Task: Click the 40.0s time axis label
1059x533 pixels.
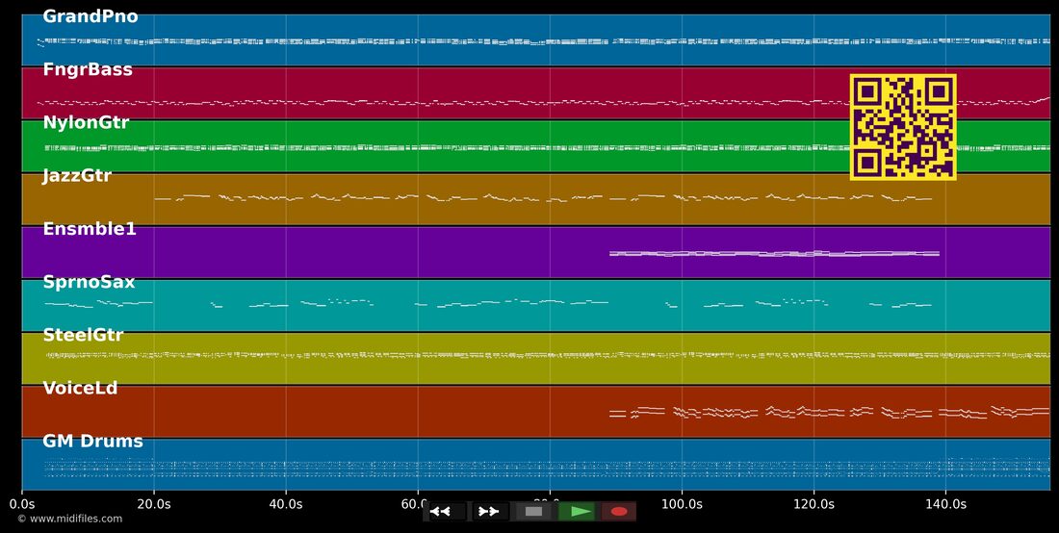Action: [286, 504]
